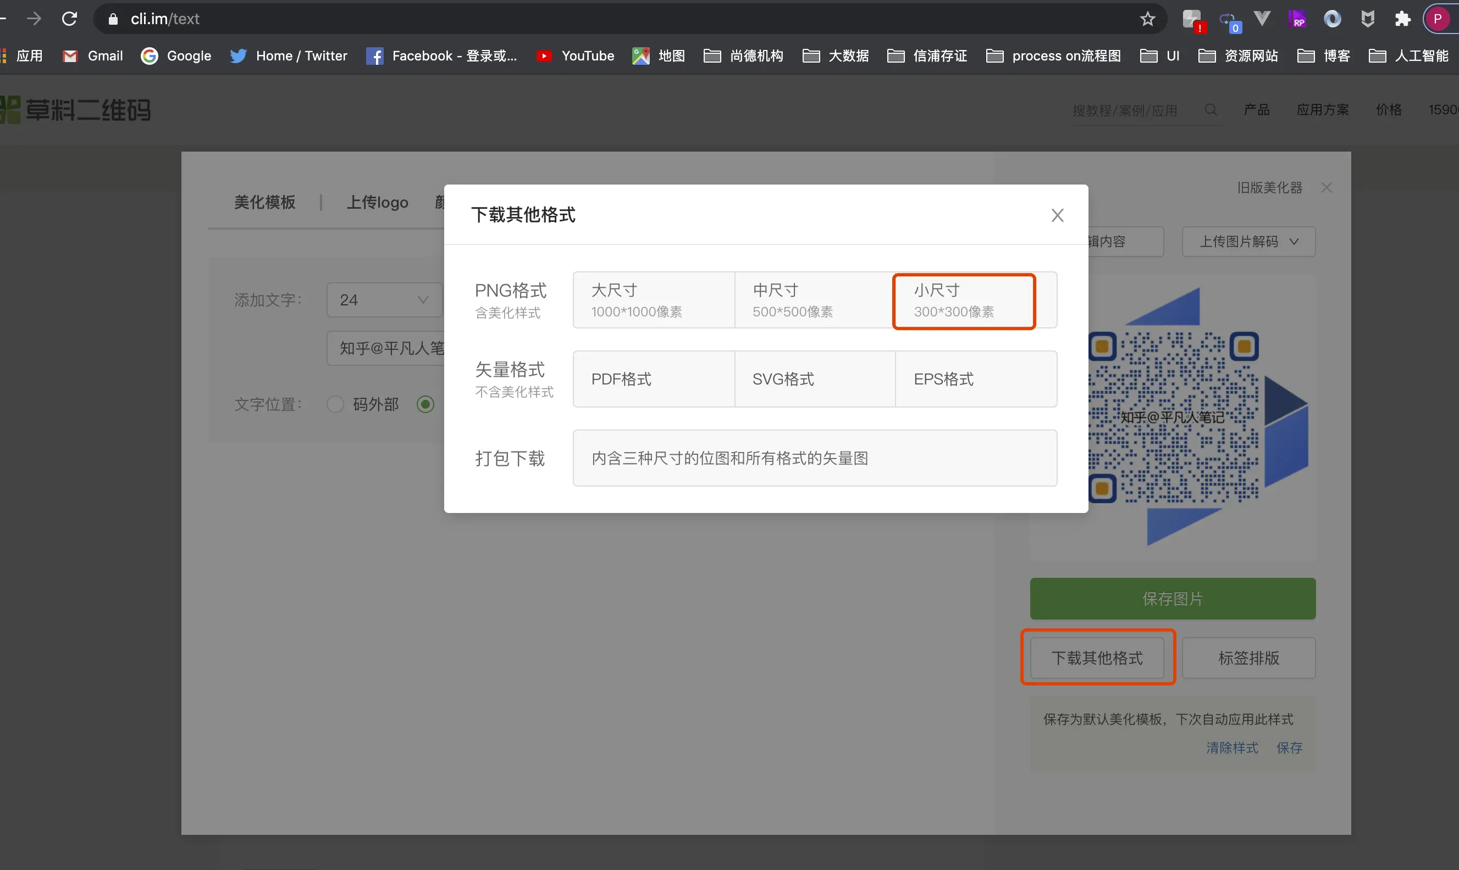Click the 打包下载 bundle option box
Screen dimensions: 1459x870
coord(814,458)
